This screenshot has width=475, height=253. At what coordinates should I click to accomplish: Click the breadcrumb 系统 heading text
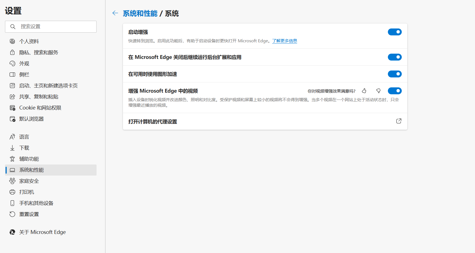point(172,13)
